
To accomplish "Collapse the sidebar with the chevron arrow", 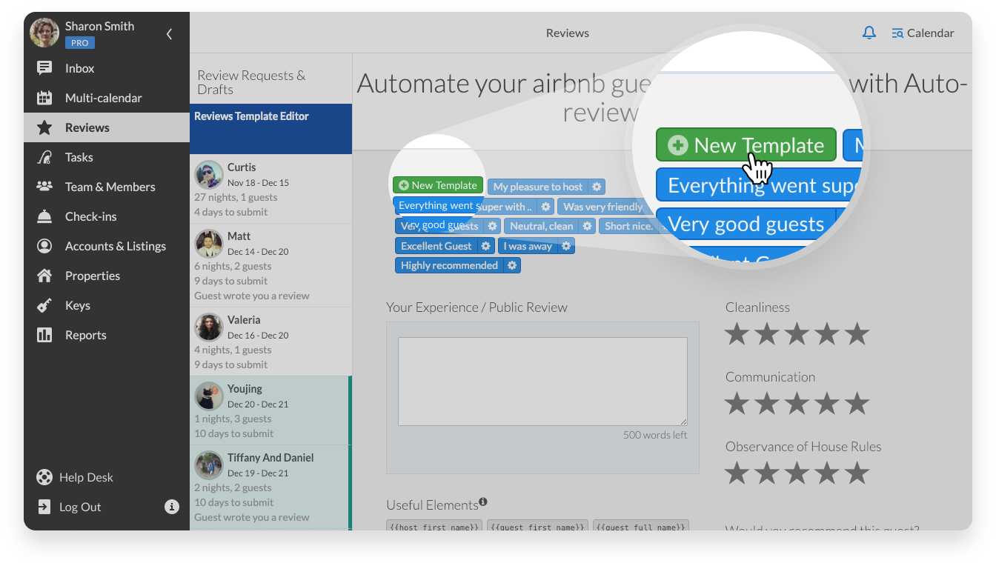I will pos(169,34).
